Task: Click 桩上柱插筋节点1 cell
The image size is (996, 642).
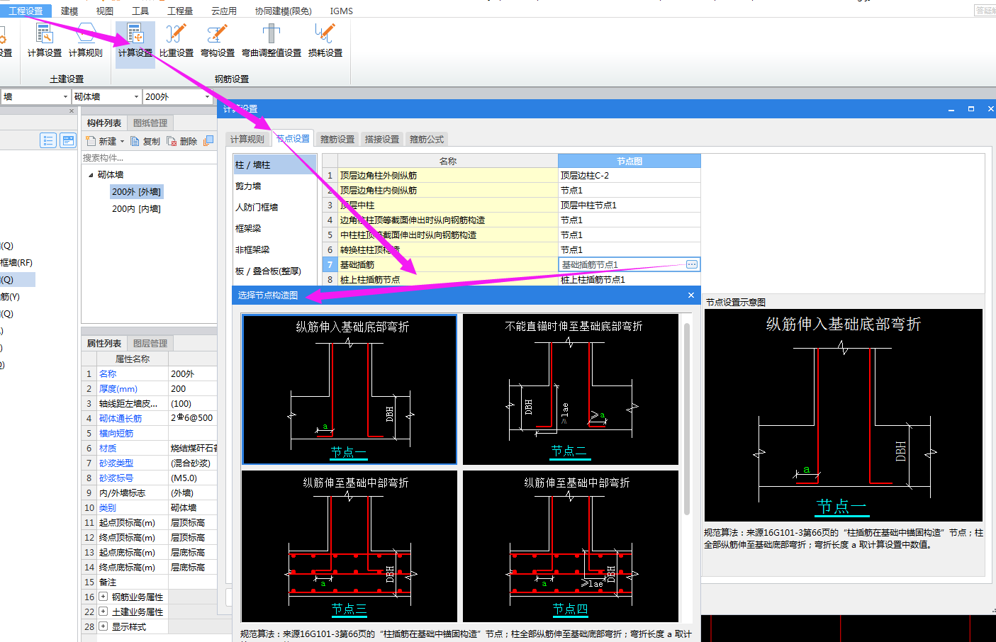Action: tap(629, 279)
